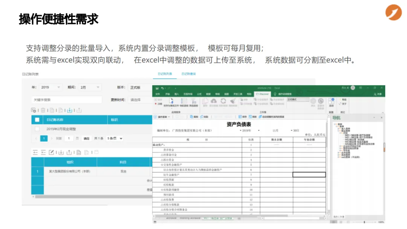Click the 另存为离线文件 ribbon icon
Screen dimensions: 407x229
171,102
